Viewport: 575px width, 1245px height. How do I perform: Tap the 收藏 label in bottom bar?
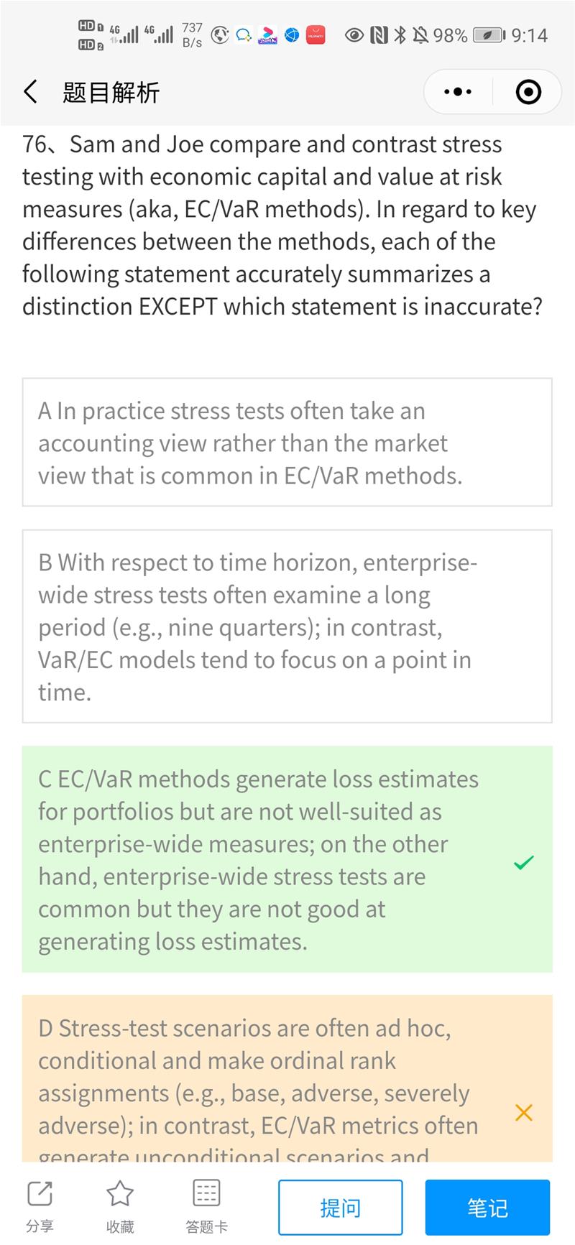pos(120,1226)
